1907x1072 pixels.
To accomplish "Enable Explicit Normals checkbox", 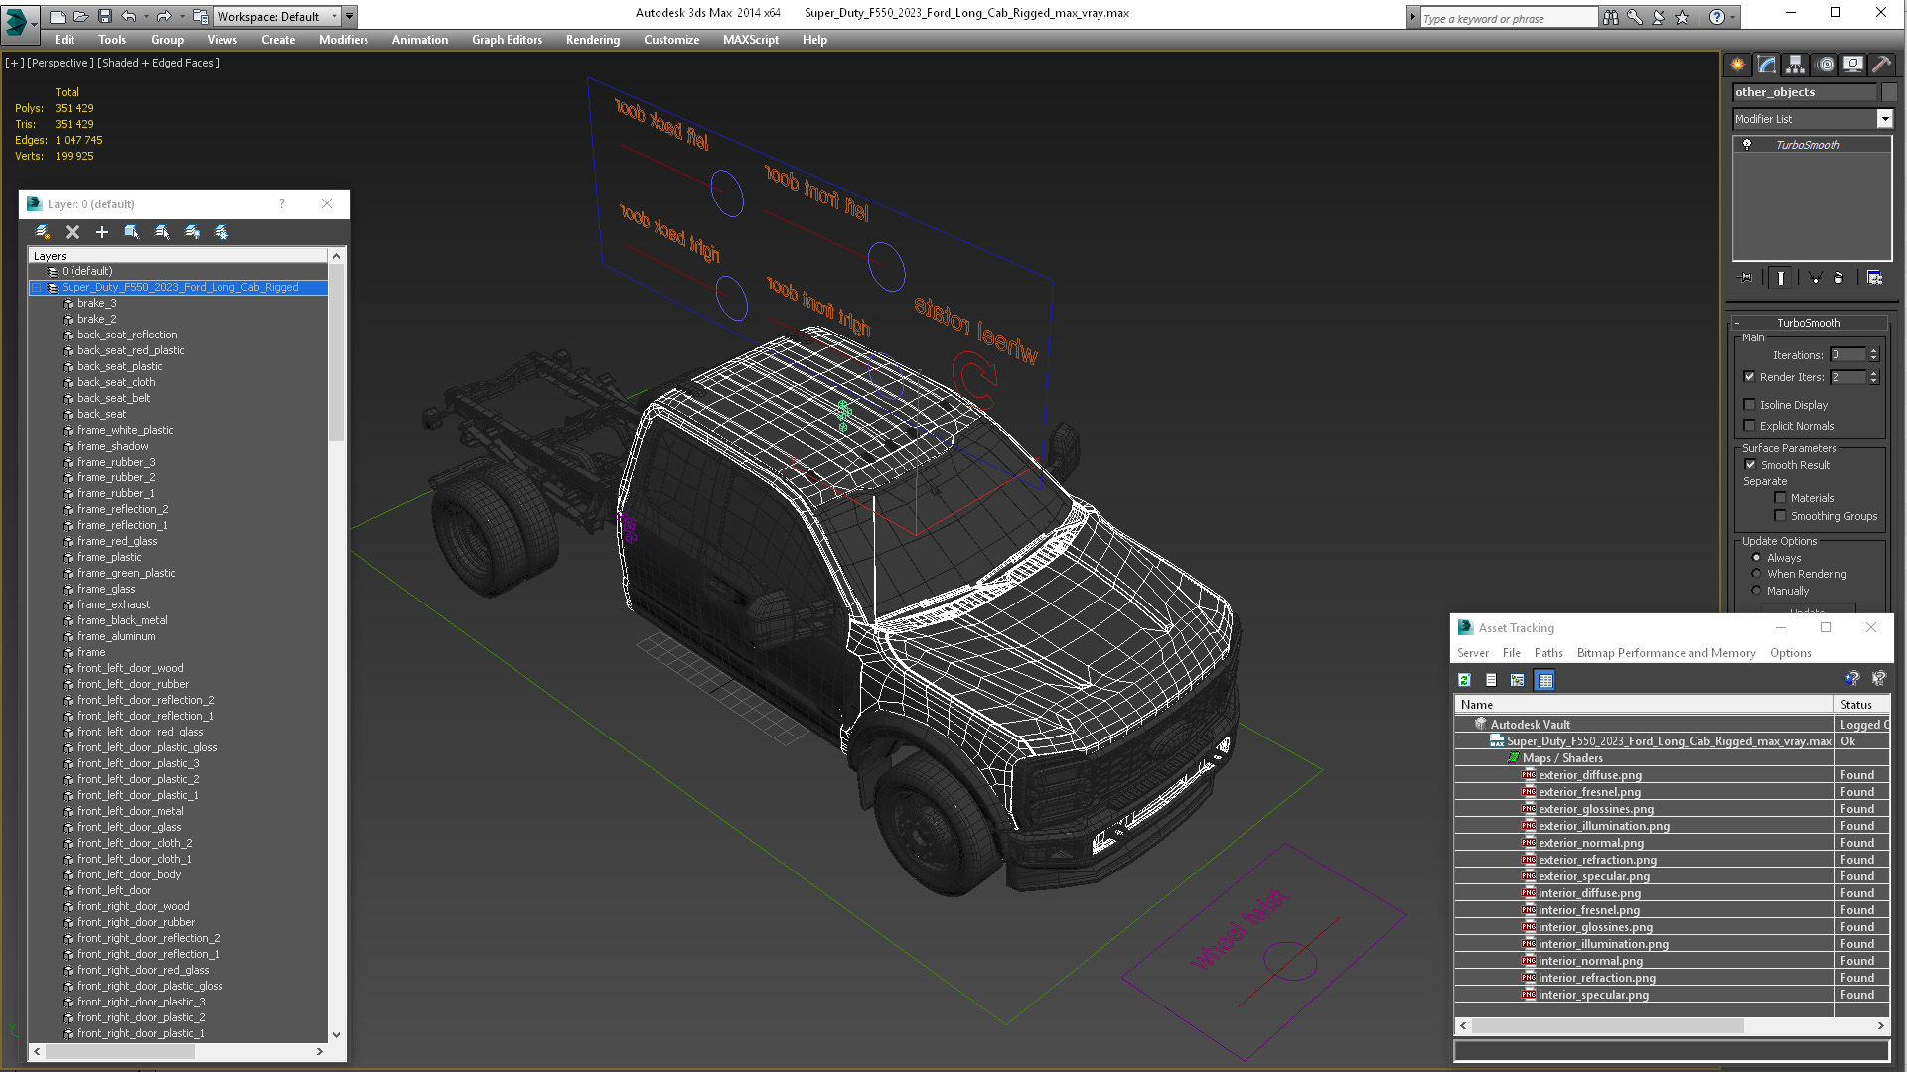I will (1749, 426).
